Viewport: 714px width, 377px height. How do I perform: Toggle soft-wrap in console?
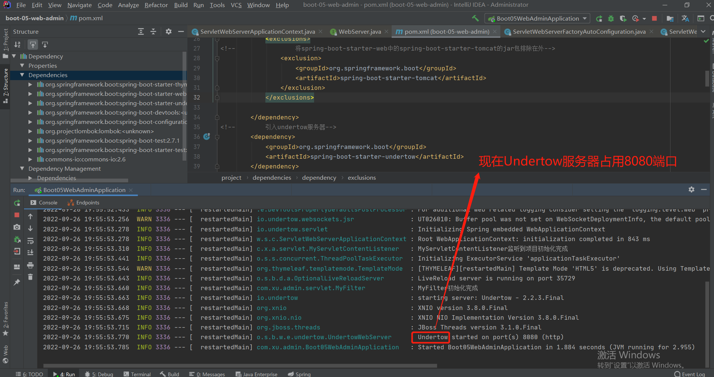[x=30, y=241]
